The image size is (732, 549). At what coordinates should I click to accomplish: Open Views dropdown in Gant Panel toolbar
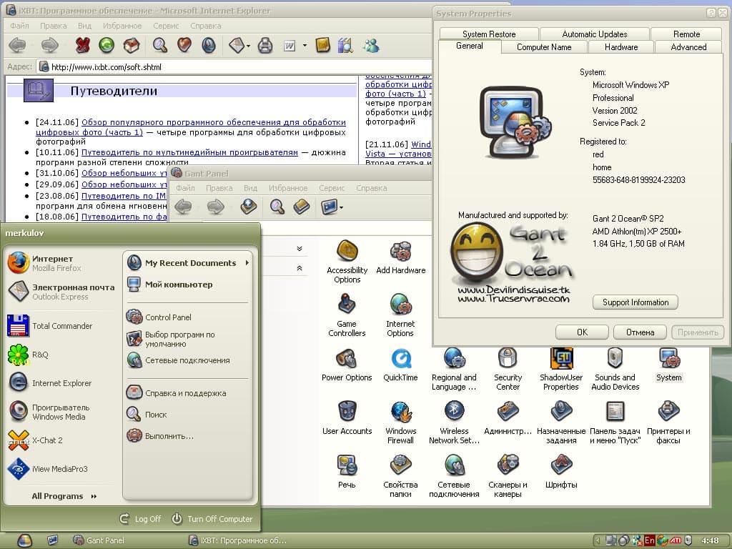[341, 207]
